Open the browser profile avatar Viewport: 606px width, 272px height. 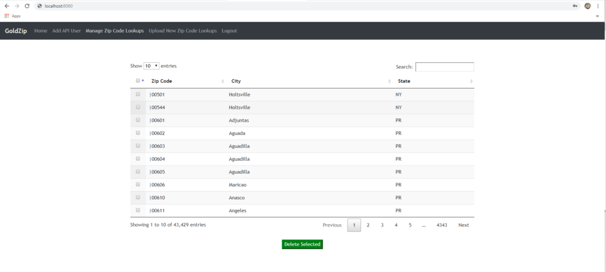coord(588,6)
